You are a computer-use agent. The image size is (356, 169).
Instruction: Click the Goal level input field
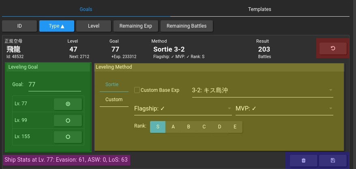click(55, 84)
